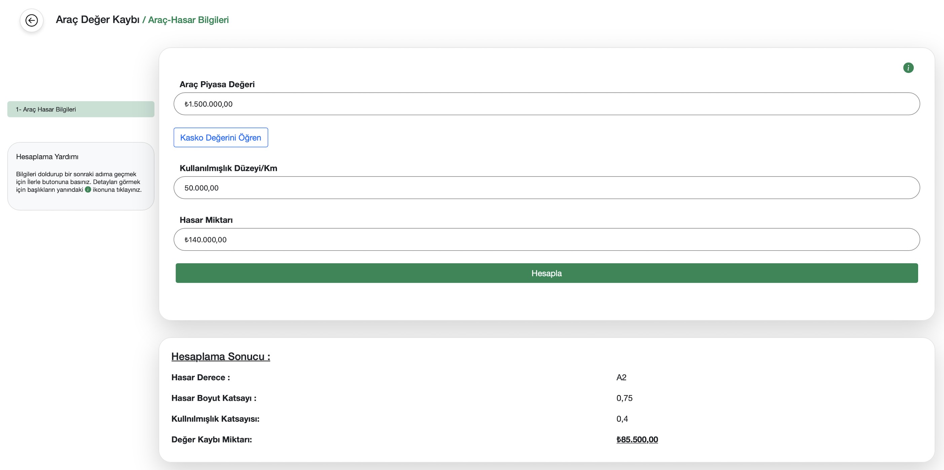Screen dimensions: 944x470
Task: Focus the Araç Piyasa Değeri input
Action: [546, 104]
